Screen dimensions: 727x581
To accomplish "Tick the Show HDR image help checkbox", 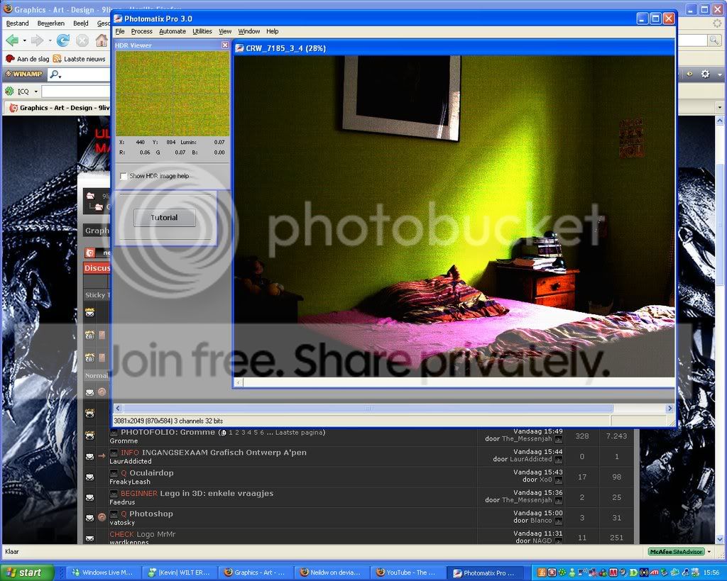I will pos(124,176).
